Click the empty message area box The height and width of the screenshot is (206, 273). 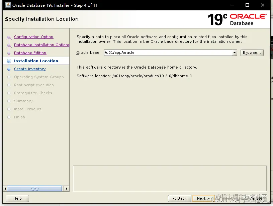coord(170,178)
